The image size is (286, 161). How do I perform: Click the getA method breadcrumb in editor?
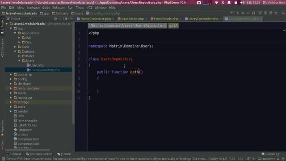click(173, 25)
